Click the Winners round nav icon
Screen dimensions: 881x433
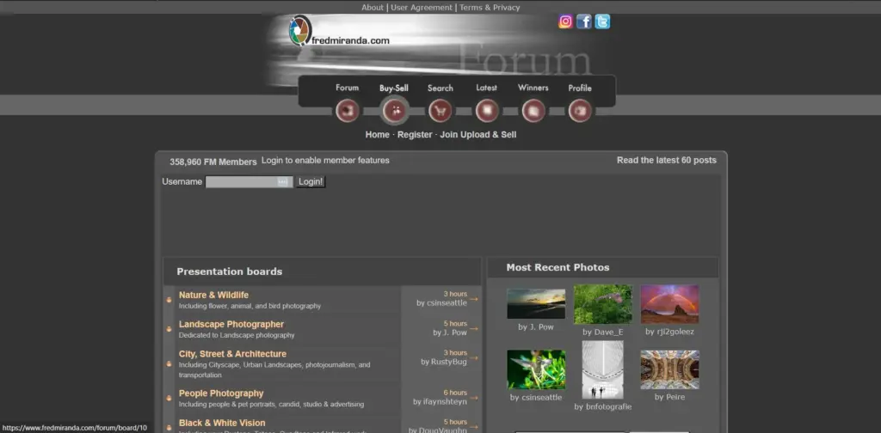point(533,111)
